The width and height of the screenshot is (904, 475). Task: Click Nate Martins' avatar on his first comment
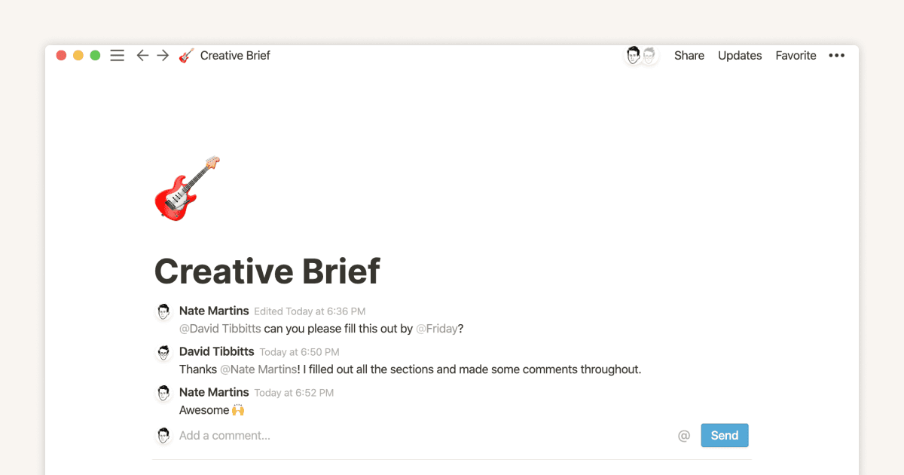[163, 311]
